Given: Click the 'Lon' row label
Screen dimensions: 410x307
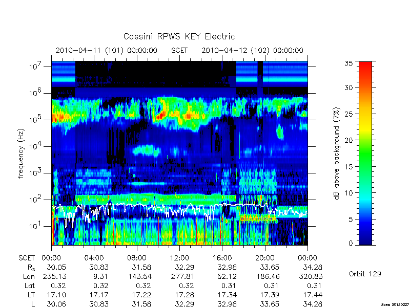Looking at the screenshot, I should pyautogui.click(x=29, y=276).
